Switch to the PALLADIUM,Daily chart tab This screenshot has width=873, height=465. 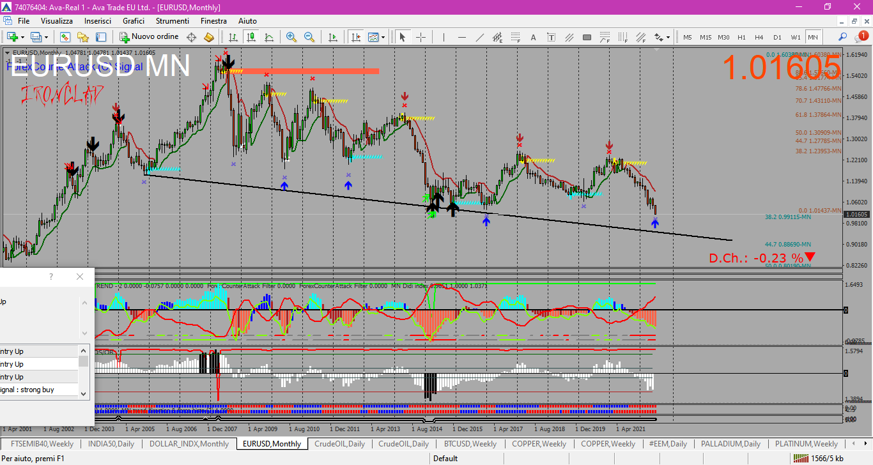730,443
